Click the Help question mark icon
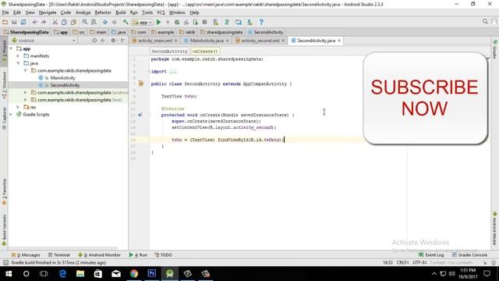The height and width of the screenshot is (281, 499). (261, 22)
